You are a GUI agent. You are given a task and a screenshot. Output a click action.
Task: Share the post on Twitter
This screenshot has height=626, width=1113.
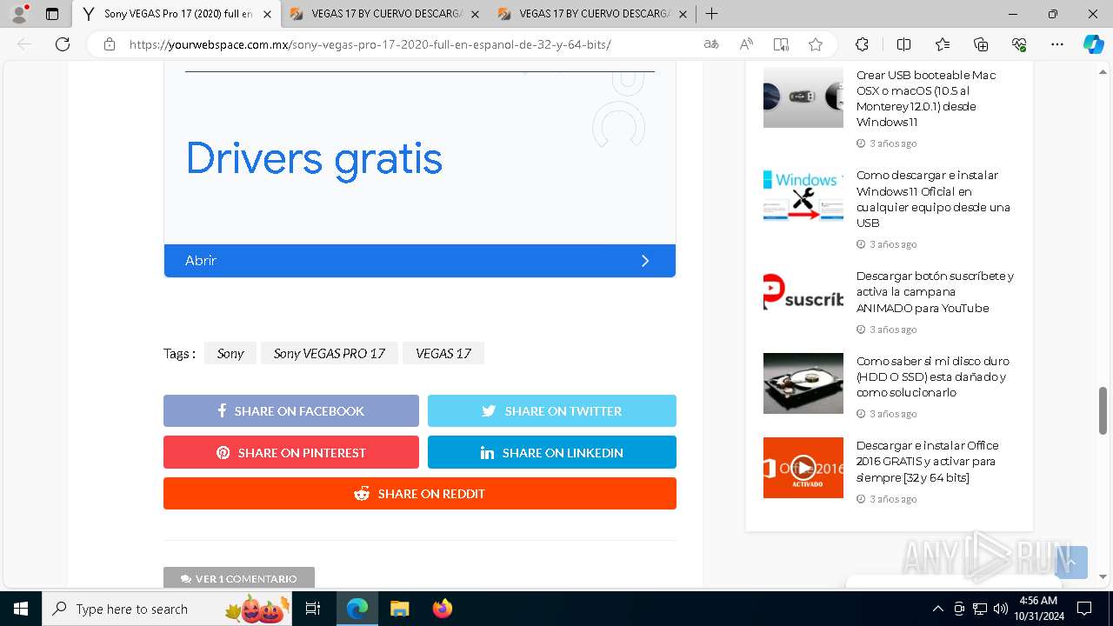552,410
